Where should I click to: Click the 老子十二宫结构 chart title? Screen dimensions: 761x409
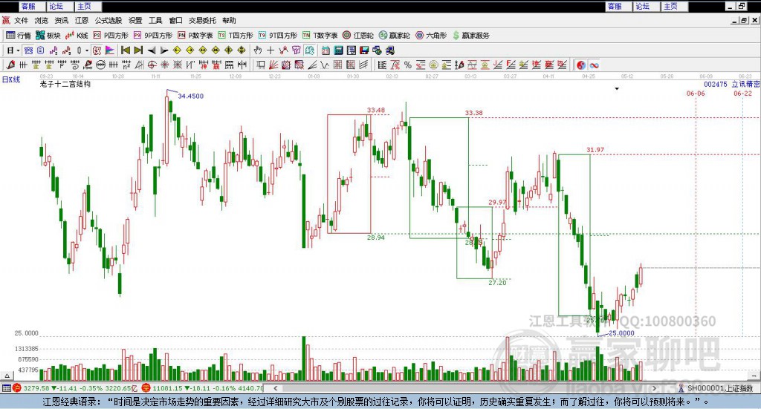[x=65, y=84]
